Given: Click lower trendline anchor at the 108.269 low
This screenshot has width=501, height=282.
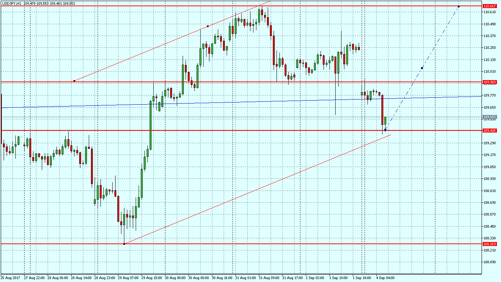Looking at the screenshot, I should (x=124, y=244).
